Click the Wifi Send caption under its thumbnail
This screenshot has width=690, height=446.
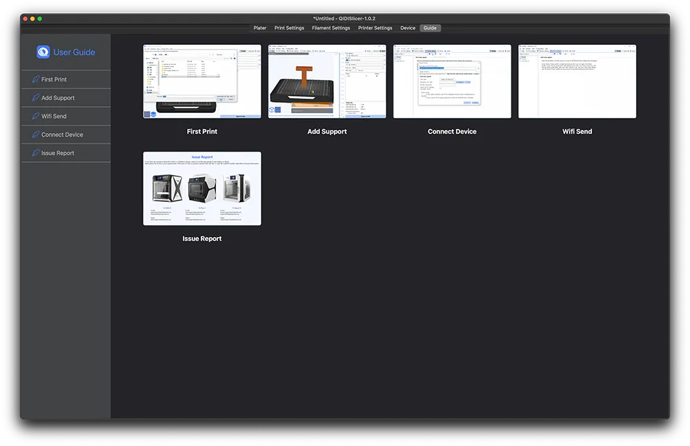(577, 132)
